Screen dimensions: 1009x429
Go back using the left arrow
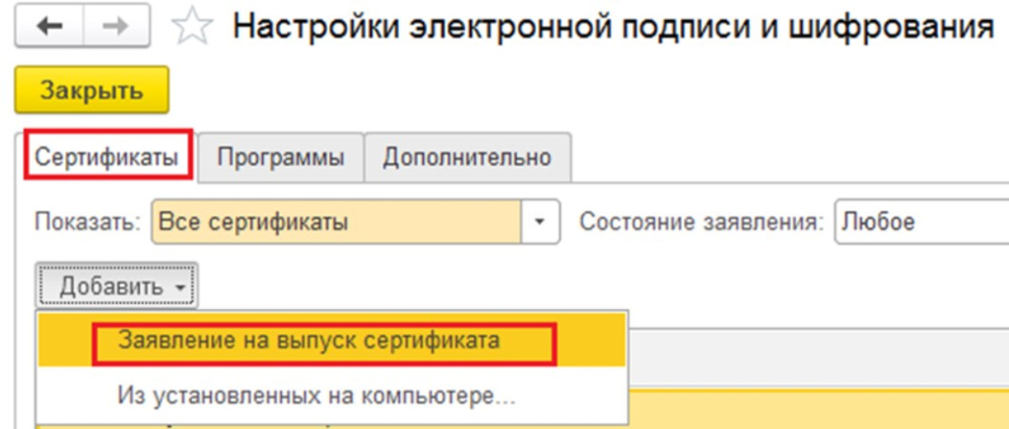(x=48, y=29)
